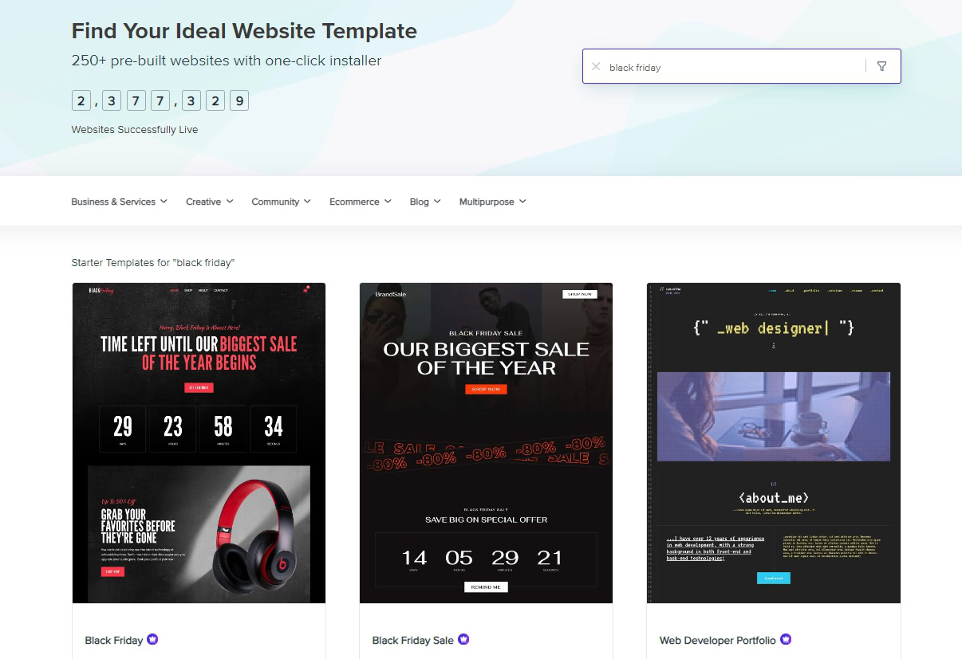Image resolution: width=962 pixels, height=659 pixels.
Task: Click the premium badge beside Black Friday Sale
Action: point(463,639)
